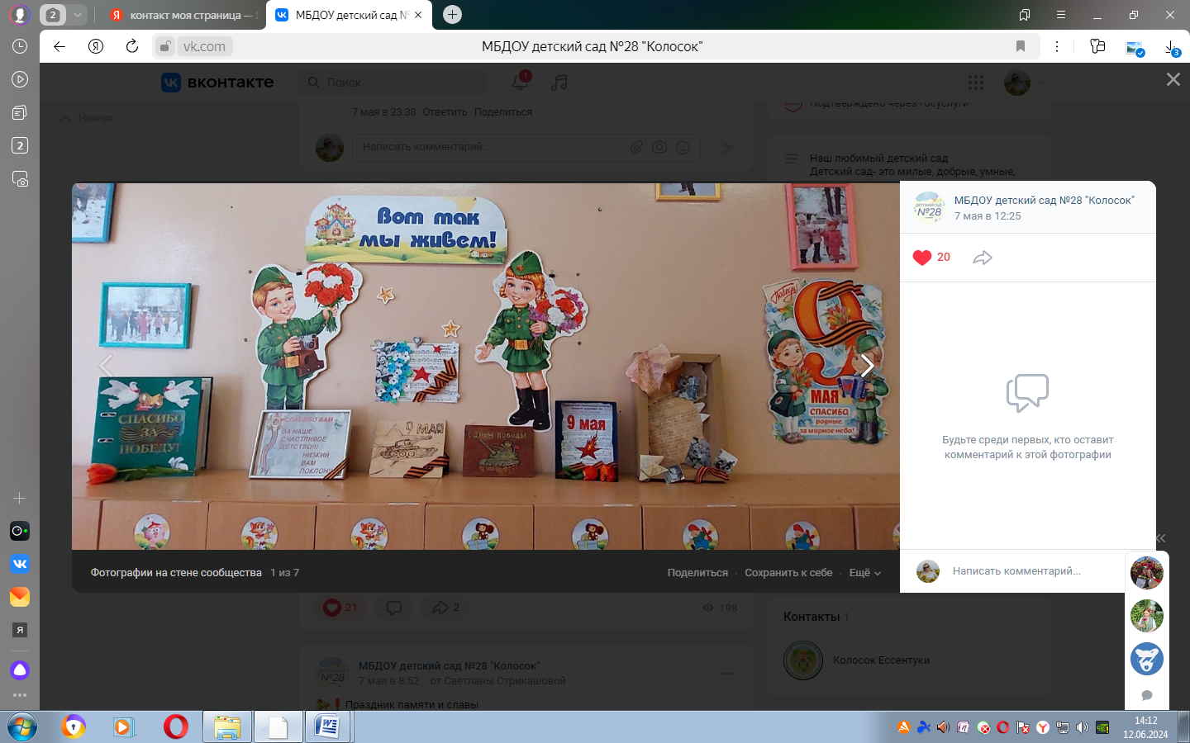This screenshot has height=743, width=1190.
Task: Go to the previous photo with left arrow
Action: pos(105,366)
